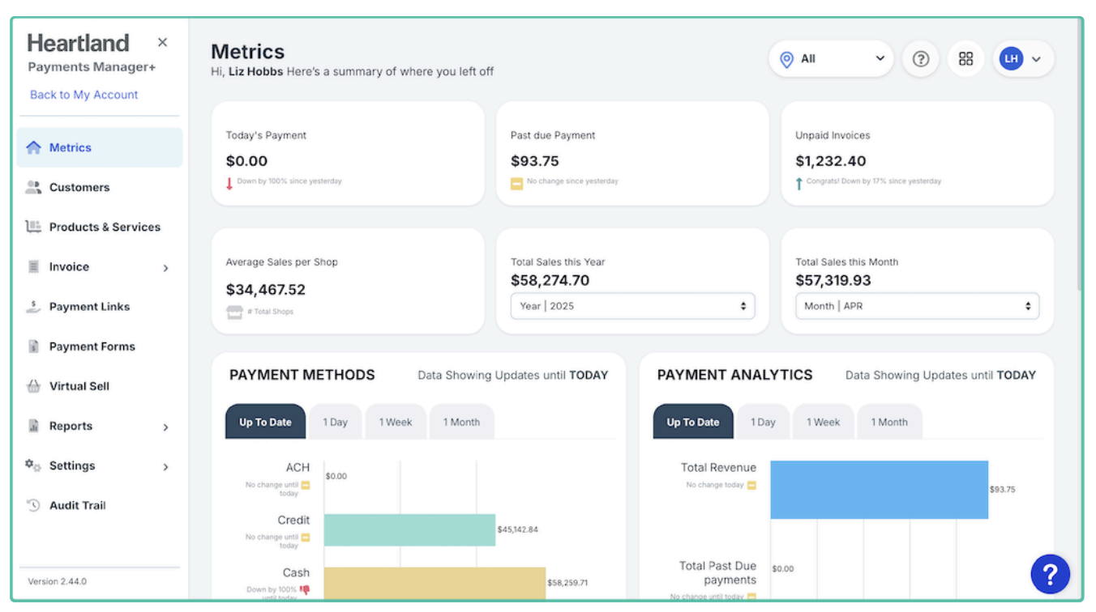Expand the Invoice submenu chevron

tap(165, 268)
